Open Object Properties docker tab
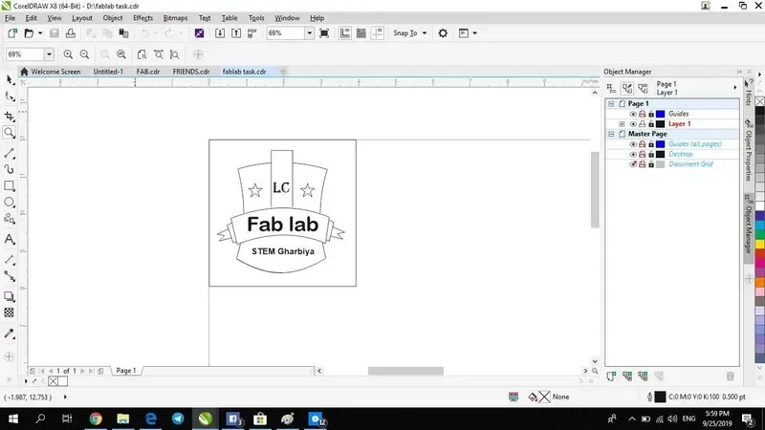 point(749,151)
